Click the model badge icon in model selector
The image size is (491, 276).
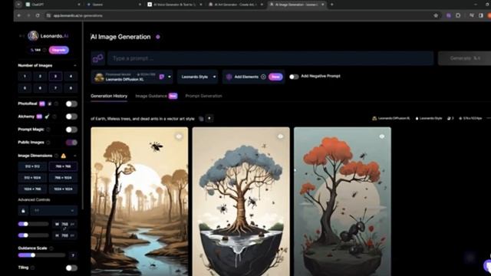click(162, 77)
